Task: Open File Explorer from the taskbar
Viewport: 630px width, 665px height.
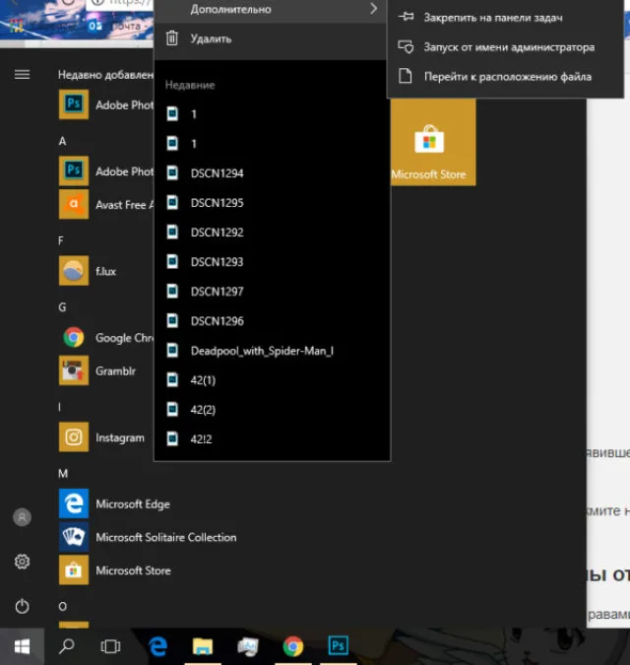Action: (203, 646)
